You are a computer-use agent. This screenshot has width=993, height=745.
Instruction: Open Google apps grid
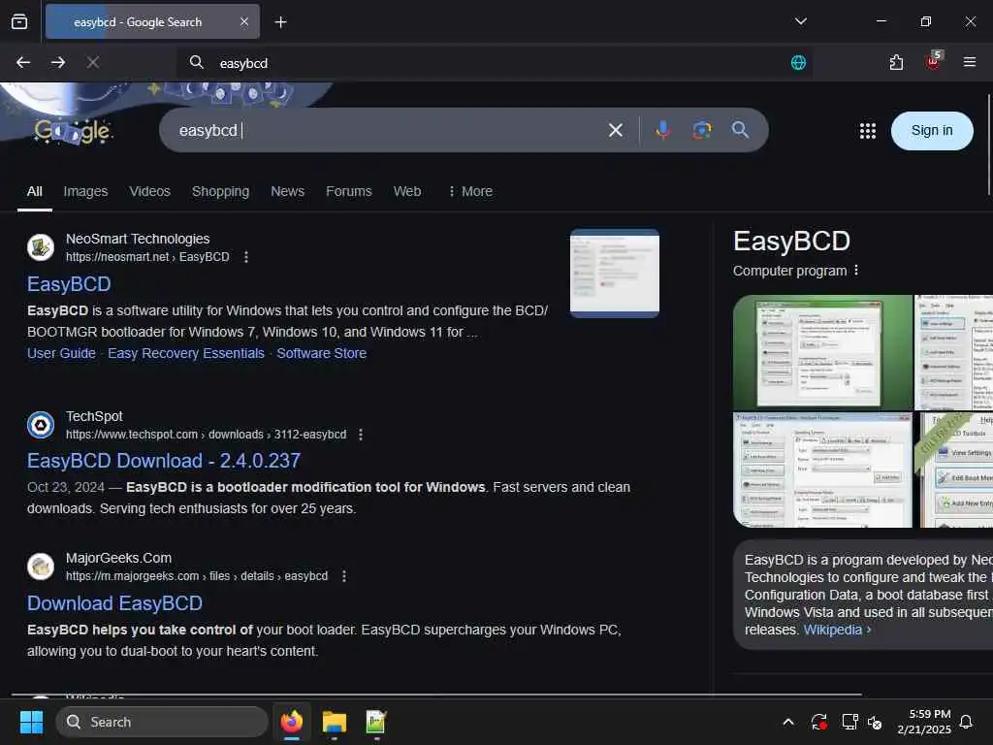tap(868, 131)
